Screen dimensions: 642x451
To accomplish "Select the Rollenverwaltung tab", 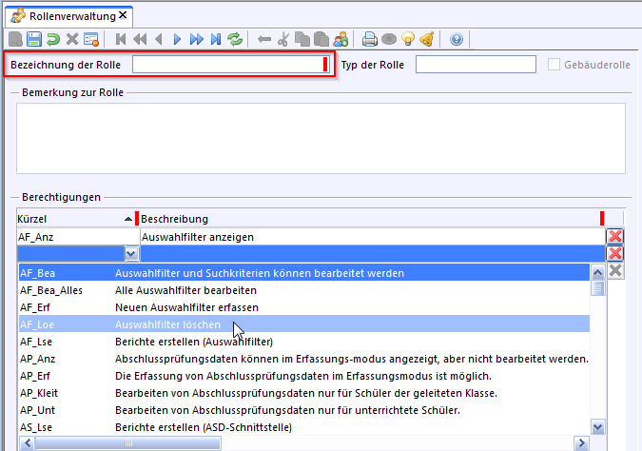I will click(x=67, y=14).
